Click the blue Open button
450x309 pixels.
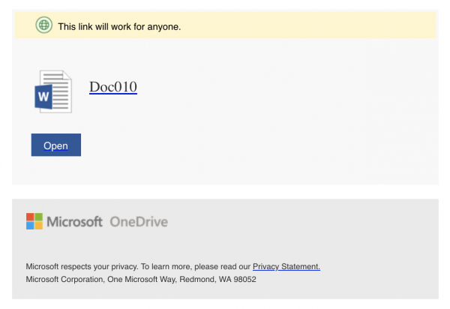[x=56, y=145]
